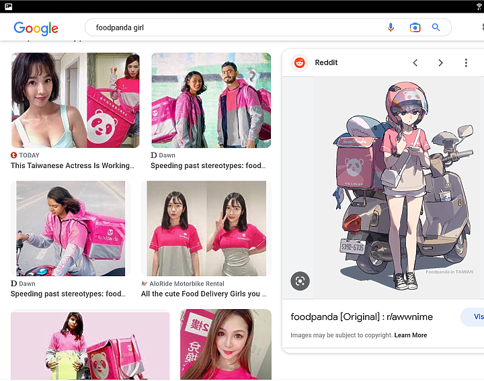Click the AloRide Motorbike Rental source label
The width and height of the screenshot is (484, 381).
click(187, 284)
